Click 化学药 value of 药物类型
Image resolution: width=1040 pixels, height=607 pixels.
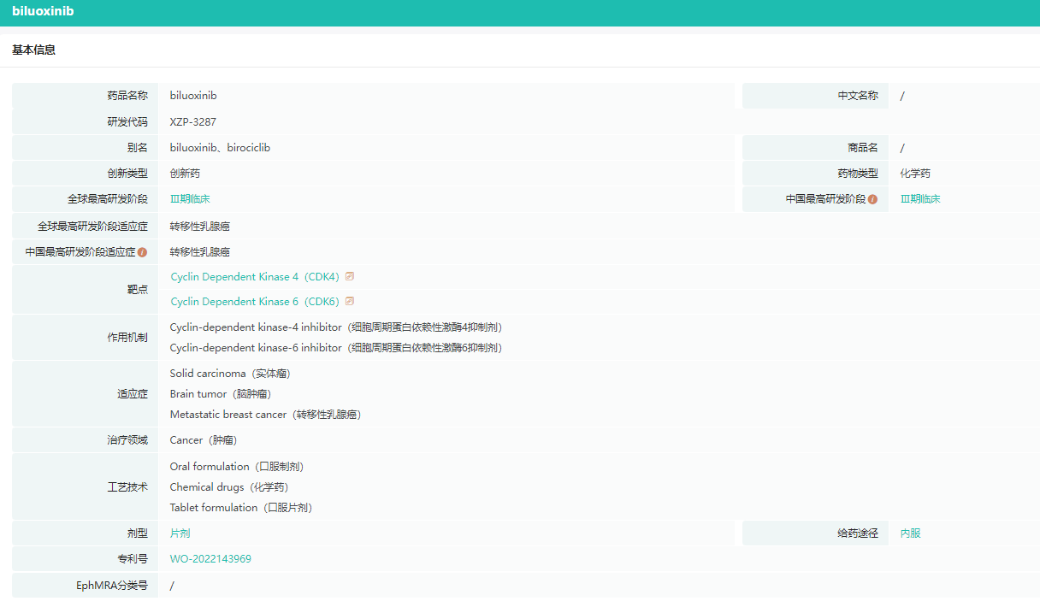tap(915, 174)
